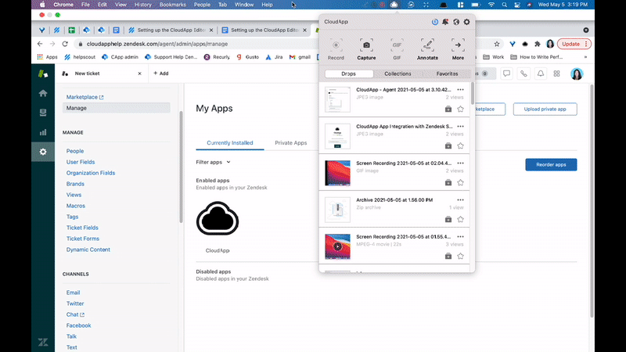
Task: Open Zendesk chat conversations icon
Action: (506, 74)
